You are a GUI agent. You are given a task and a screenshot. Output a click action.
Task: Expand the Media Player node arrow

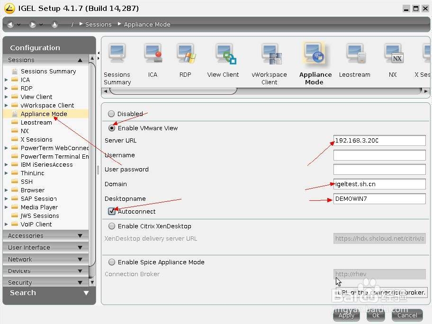6,207
